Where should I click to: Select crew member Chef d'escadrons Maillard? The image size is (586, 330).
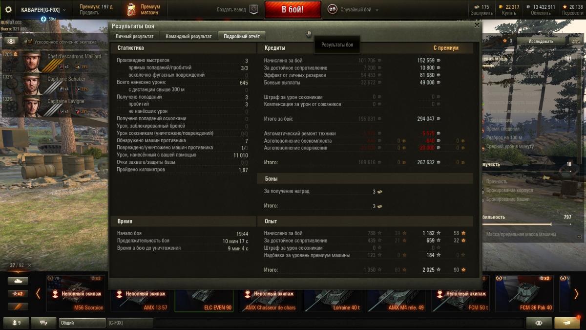(x=54, y=62)
